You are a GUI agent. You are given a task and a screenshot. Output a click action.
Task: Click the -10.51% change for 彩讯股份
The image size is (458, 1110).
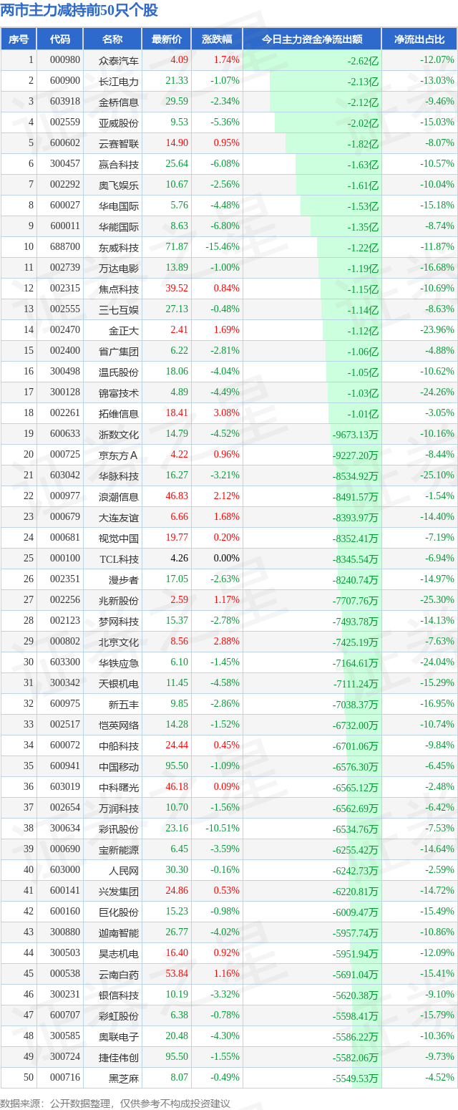click(223, 829)
